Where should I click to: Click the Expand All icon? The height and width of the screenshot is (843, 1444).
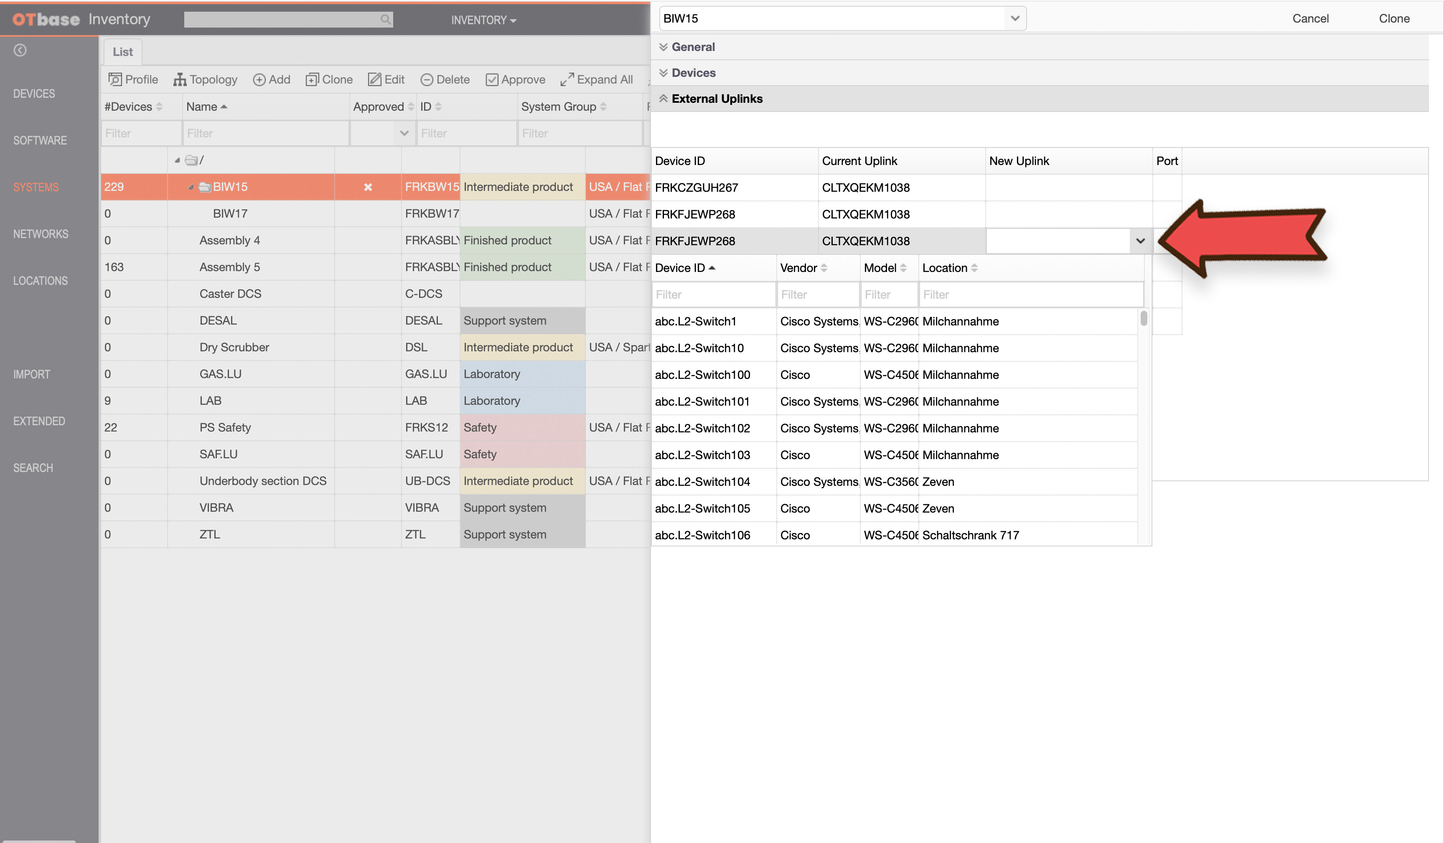click(567, 80)
